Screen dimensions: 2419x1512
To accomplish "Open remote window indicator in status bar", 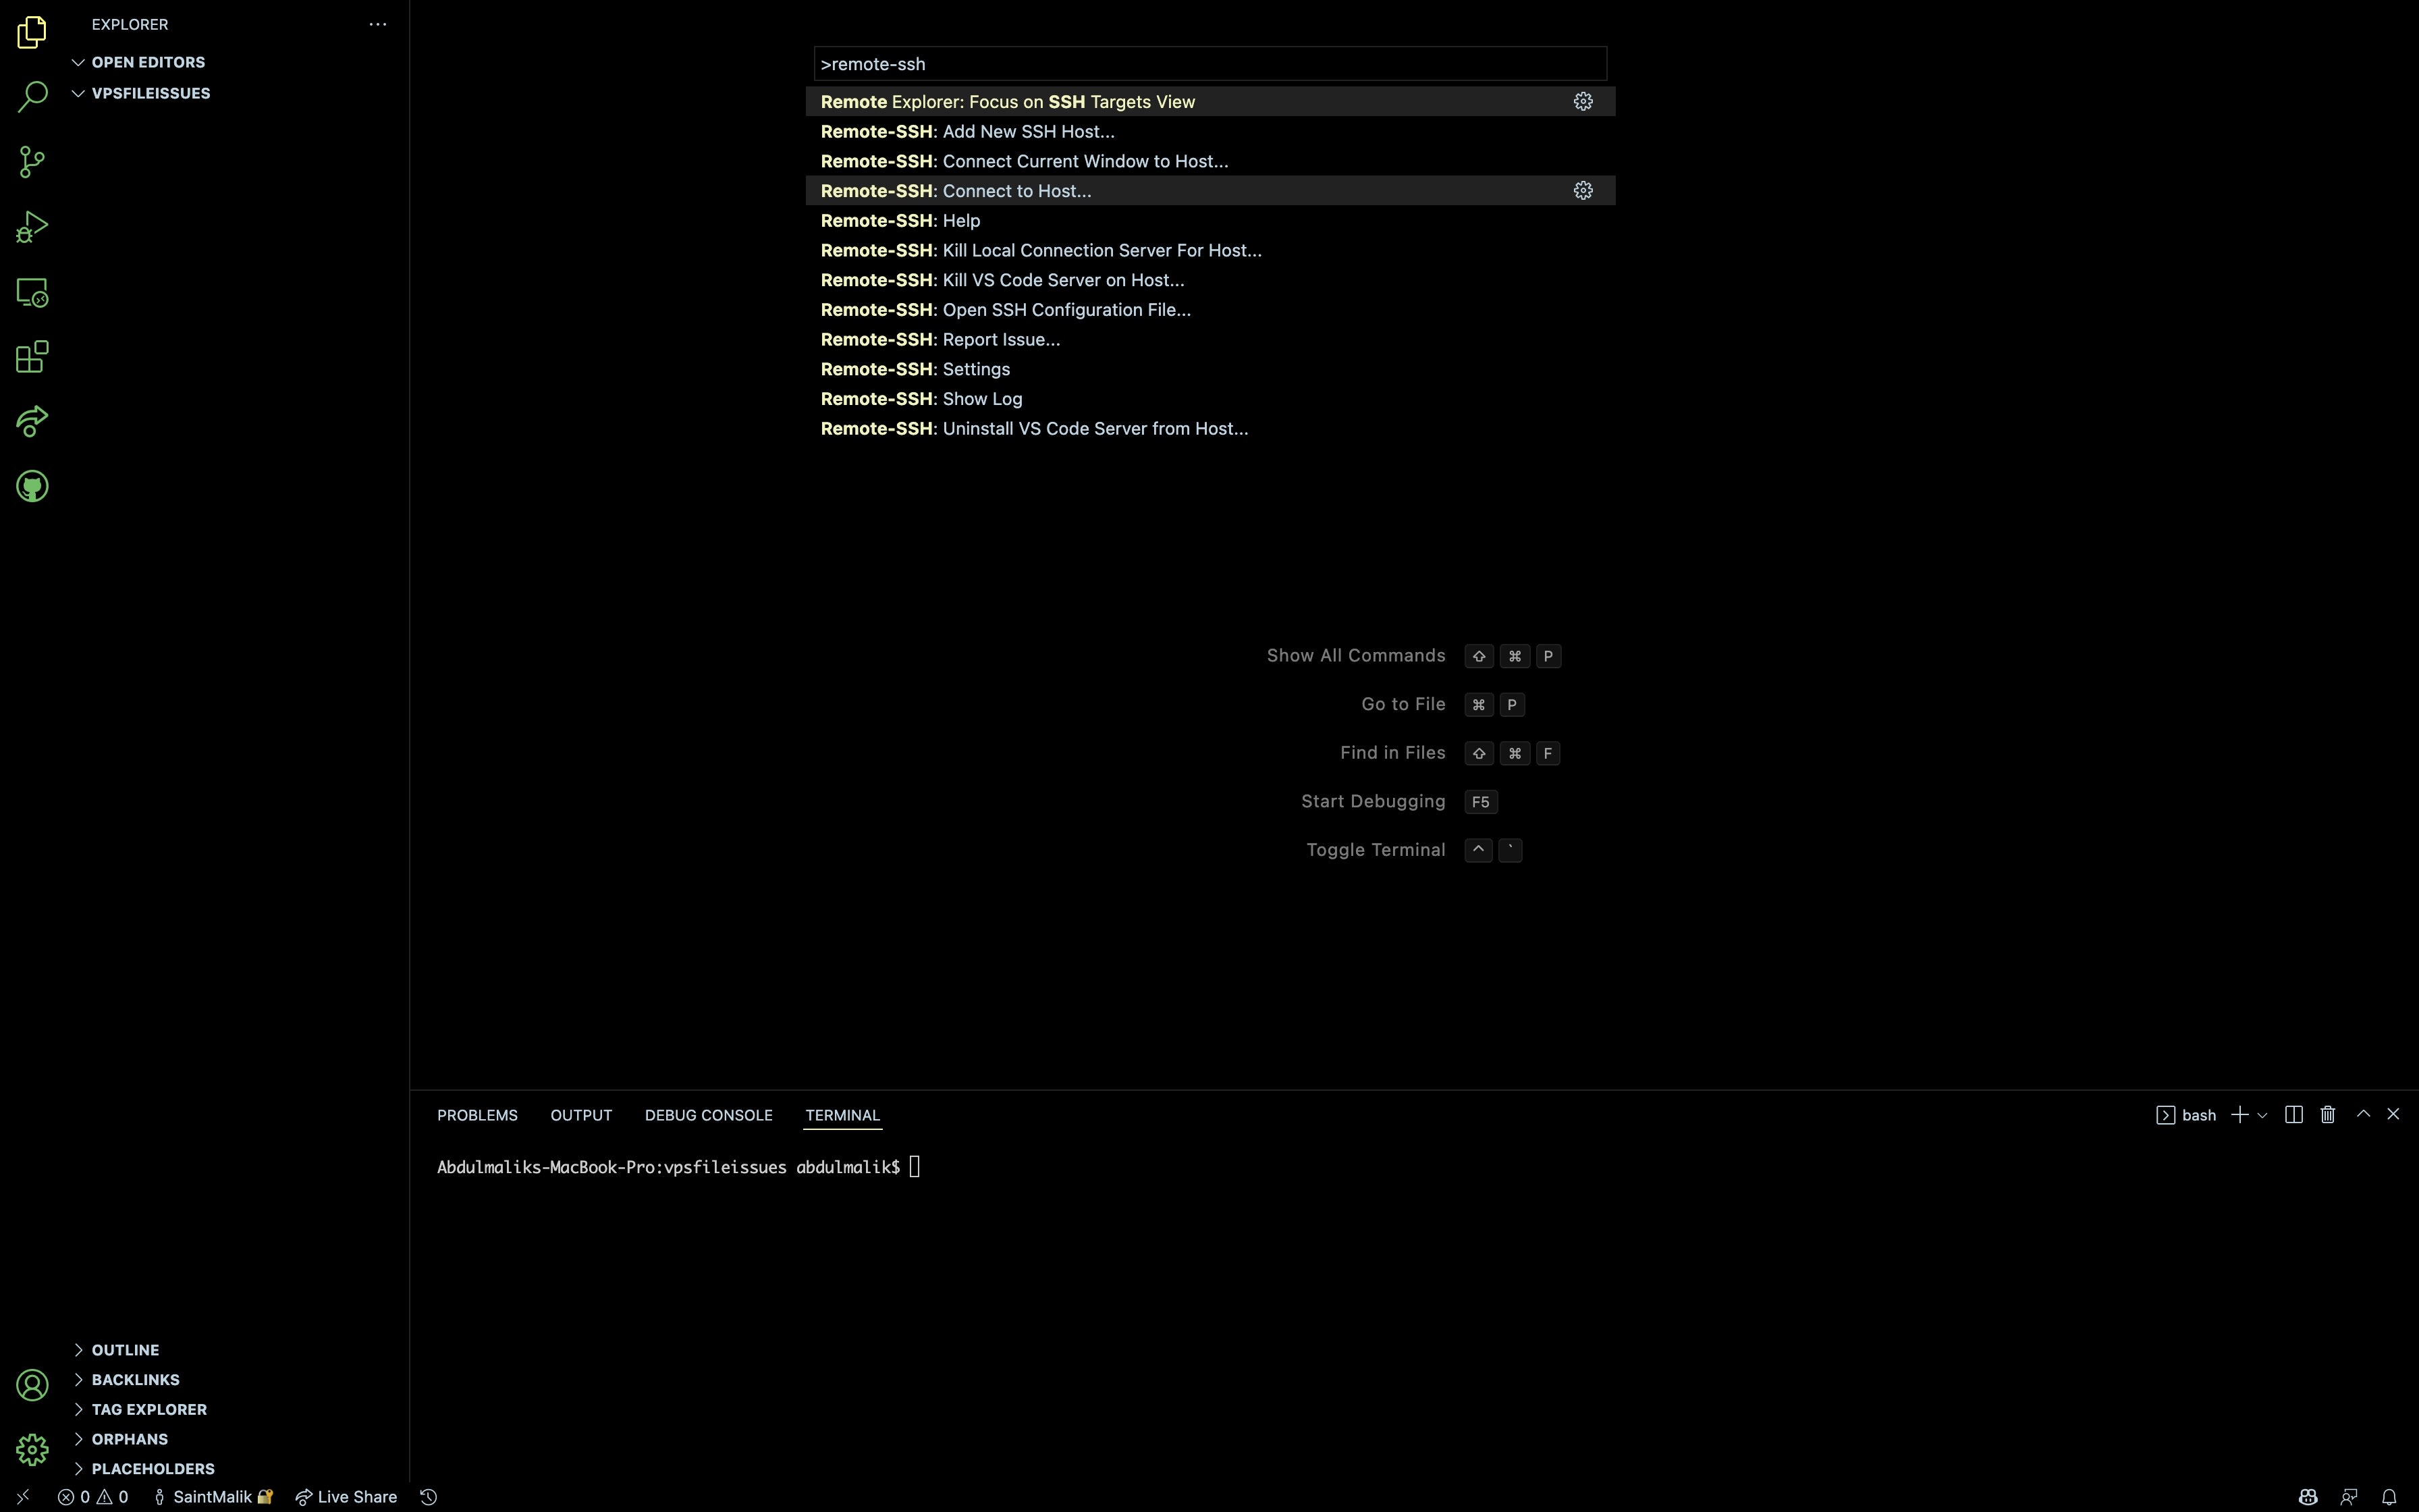I will coord(23,1497).
